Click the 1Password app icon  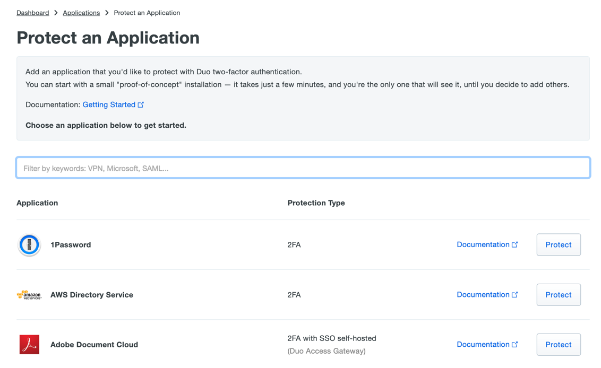tap(29, 245)
